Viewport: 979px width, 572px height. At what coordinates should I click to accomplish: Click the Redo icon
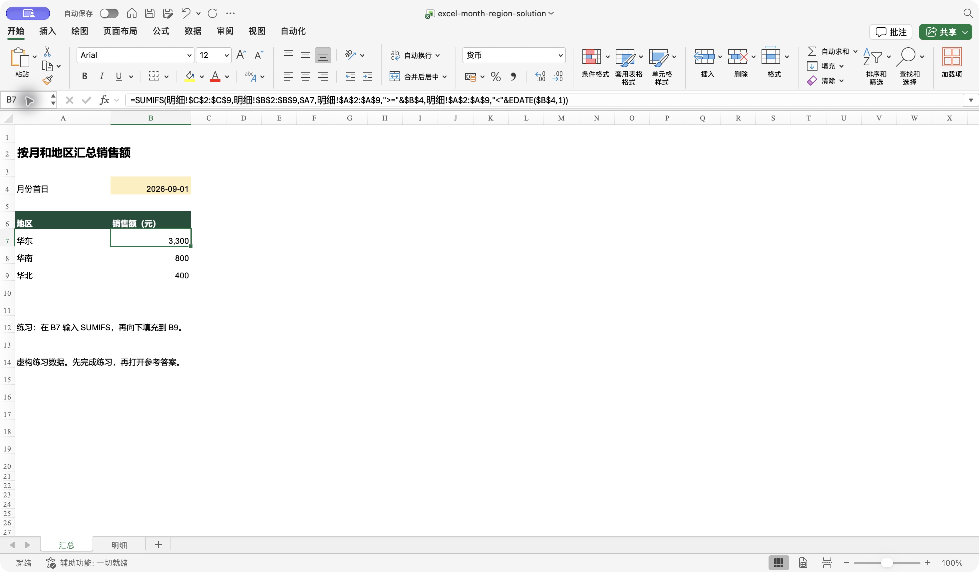(212, 13)
